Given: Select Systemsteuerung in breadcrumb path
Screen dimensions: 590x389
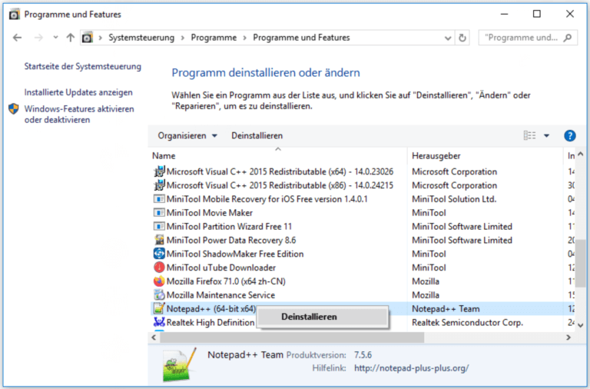Looking at the screenshot, I should tap(141, 38).
